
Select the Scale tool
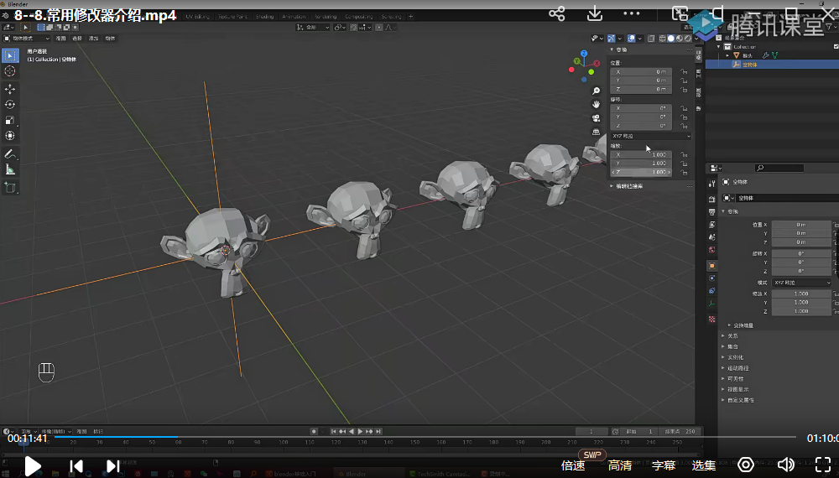tap(10, 120)
